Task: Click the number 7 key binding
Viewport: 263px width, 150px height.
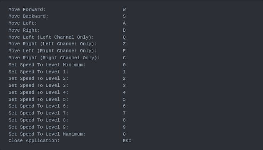Action: point(124,113)
